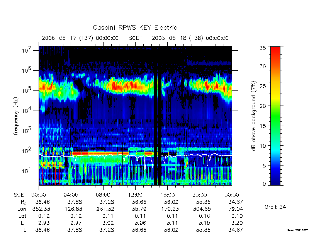Click the Rs value '37.88'

click(x=75, y=202)
